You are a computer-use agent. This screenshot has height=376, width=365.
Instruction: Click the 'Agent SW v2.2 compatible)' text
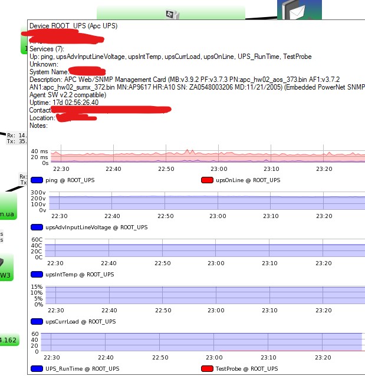pos(68,95)
